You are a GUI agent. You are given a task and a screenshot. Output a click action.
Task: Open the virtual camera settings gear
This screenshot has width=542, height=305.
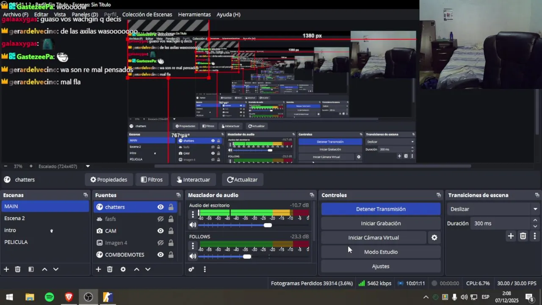pos(434,238)
